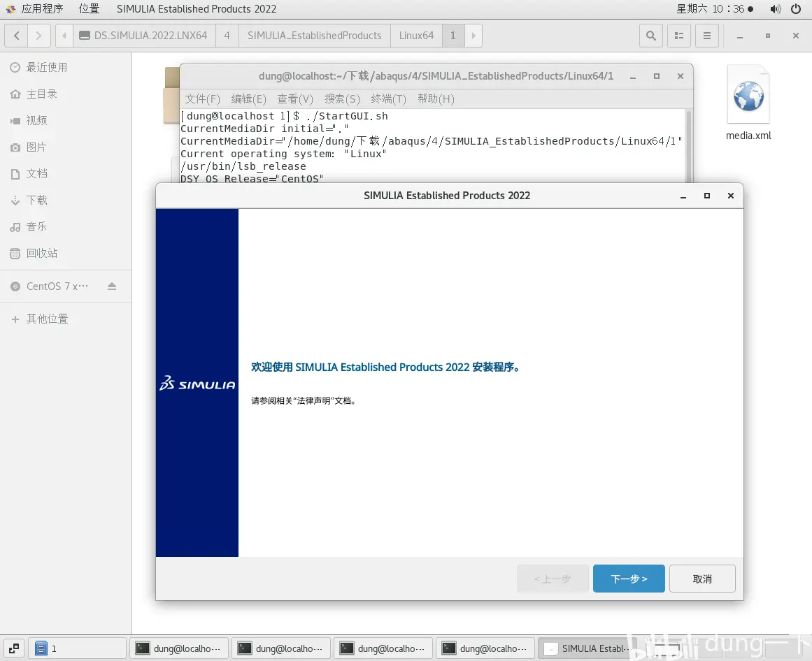Open the terminal 查看(V) menu

click(295, 99)
